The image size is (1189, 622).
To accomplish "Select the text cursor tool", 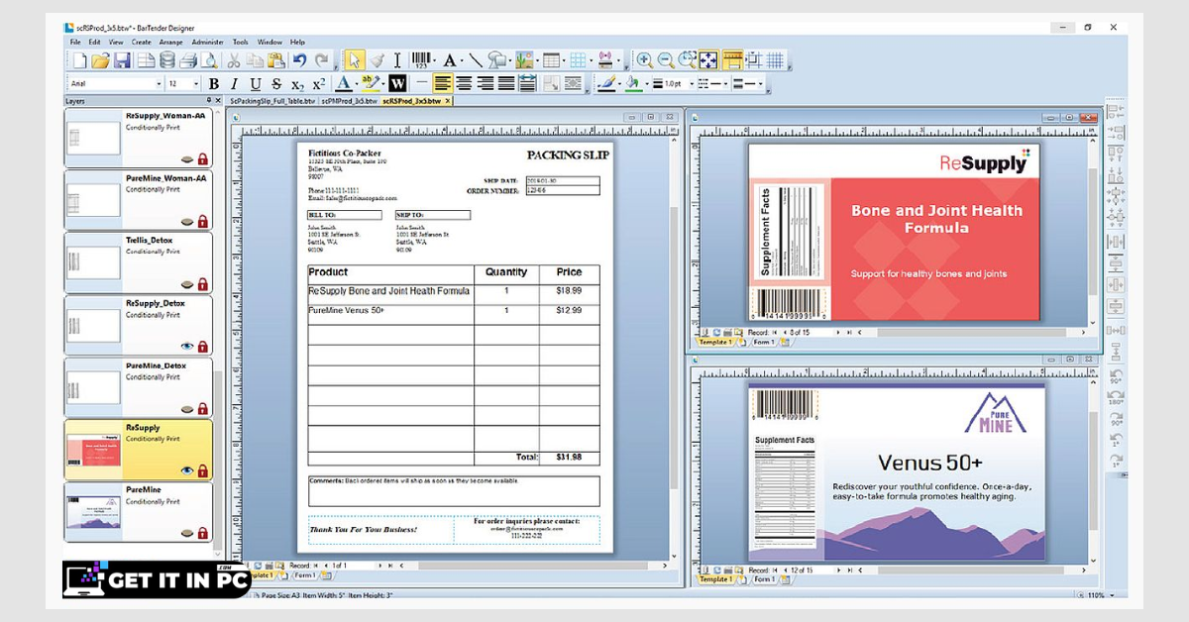I will point(397,60).
